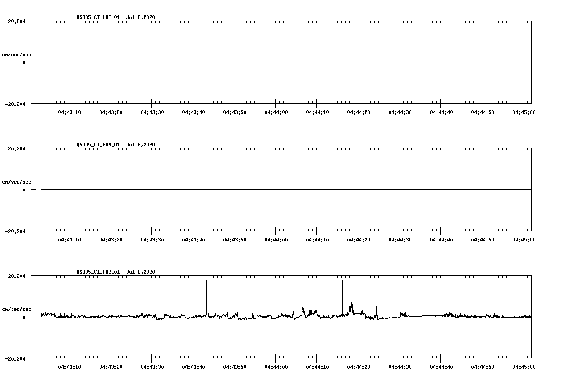Click the QSD05_CI_HNN_01 plot title

point(116,144)
